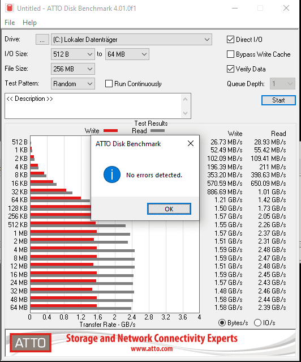301x362 pixels.
Task: Click the 26.73 MB/s write value
Action: pyautogui.click(x=226, y=142)
